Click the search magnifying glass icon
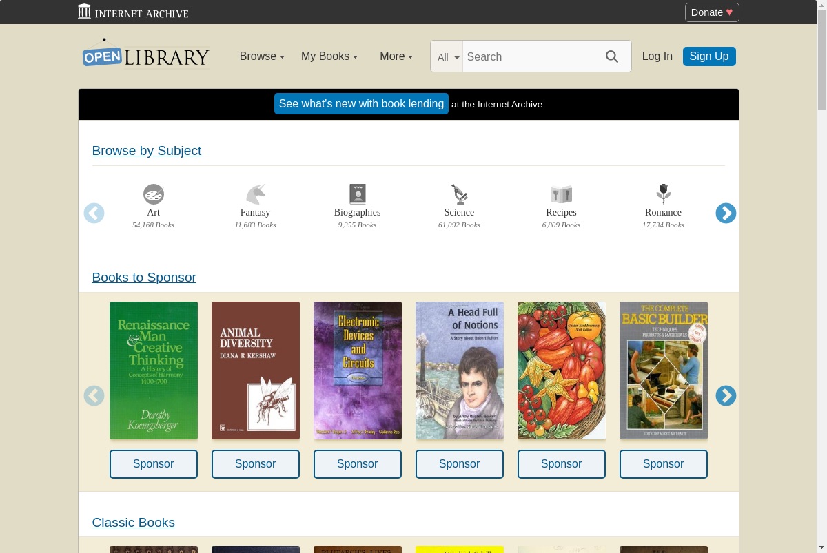Screen dimensions: 827x553 pyautogui.click(x=612, y=56)
